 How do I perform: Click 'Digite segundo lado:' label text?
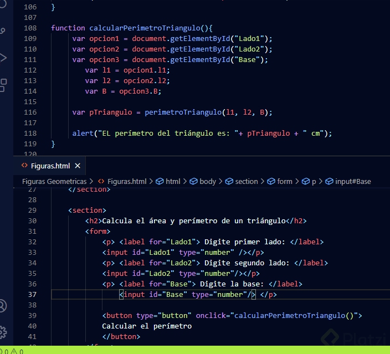click(x=247, y=263)
